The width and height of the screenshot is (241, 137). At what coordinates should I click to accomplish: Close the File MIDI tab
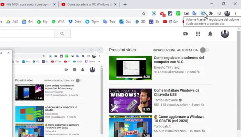click(54, 4)
